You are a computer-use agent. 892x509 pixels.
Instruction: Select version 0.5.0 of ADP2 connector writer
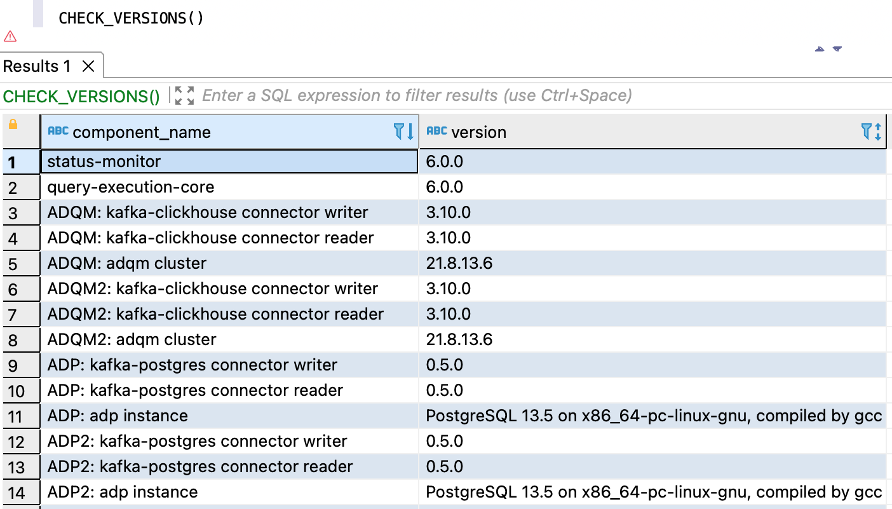[x=652, y=441]
